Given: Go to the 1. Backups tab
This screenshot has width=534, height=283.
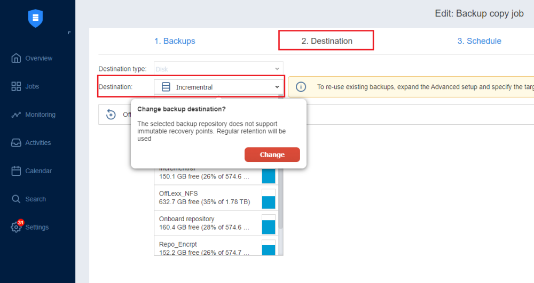Looking at the screenshot, I should click(175, 41).
